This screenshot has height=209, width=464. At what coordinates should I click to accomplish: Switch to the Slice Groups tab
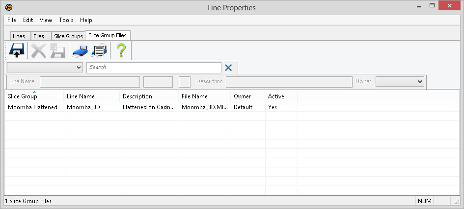68,36
